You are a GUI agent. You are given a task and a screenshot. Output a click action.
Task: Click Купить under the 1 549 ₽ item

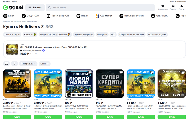pos(141,117)
